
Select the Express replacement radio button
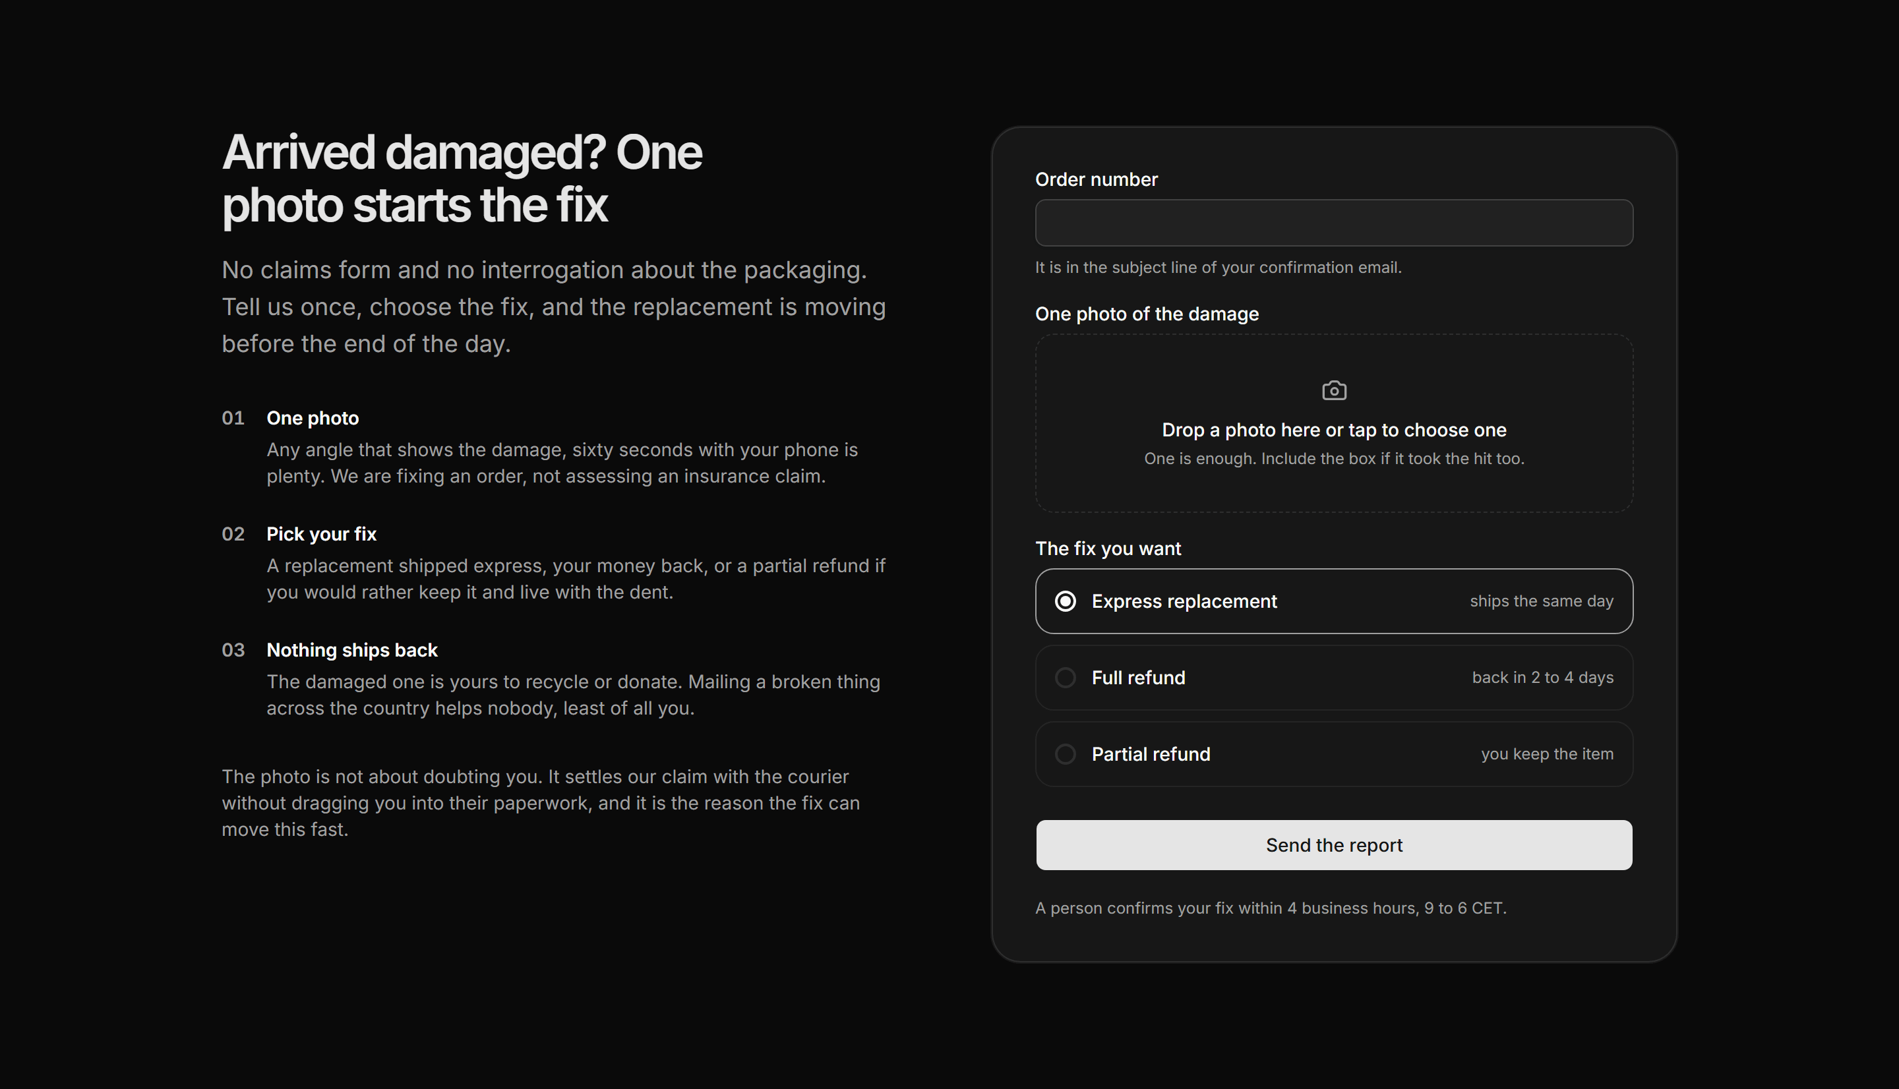[1065, 601]
